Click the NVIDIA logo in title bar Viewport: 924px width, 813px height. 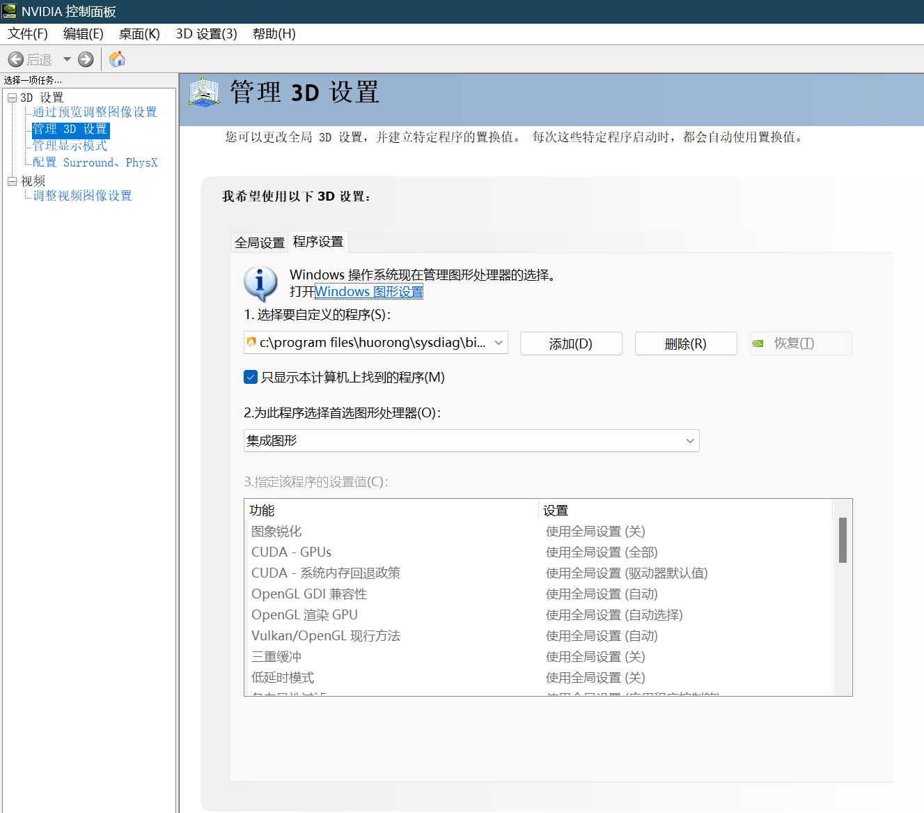10,11
